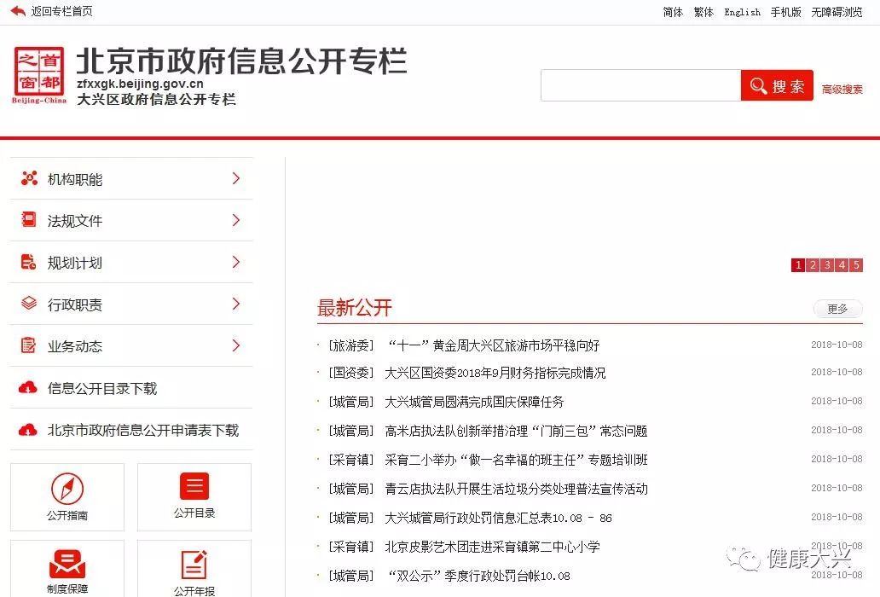This screenshot has width=880, height=597.
Task: Open 大兴区国资委2018年9月财务指标完成情况 article
Action: coord(495,373)
